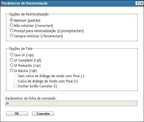Image resolution: width=144 pixels, height=122 pixels.
Task: Open the help question mark icon
Action: pos(137,3)
